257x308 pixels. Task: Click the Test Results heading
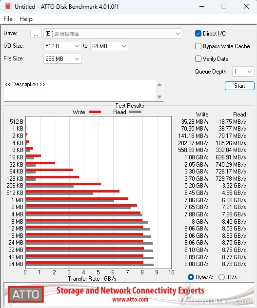click(x=130, y=106)
